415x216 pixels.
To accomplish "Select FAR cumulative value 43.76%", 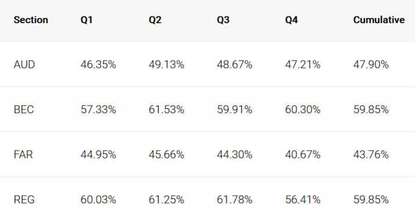I will (371, 154).
